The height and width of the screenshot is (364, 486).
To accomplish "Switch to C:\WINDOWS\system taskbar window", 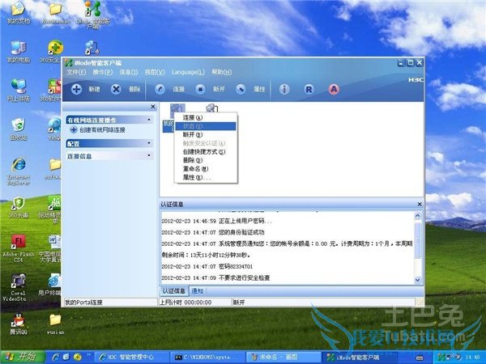I will coord(207,358).
